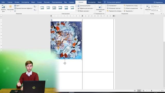Open the Обтекание текстом wrap text dropdown
The width and height of the screenshot is (165, 93).
(114, 8)
